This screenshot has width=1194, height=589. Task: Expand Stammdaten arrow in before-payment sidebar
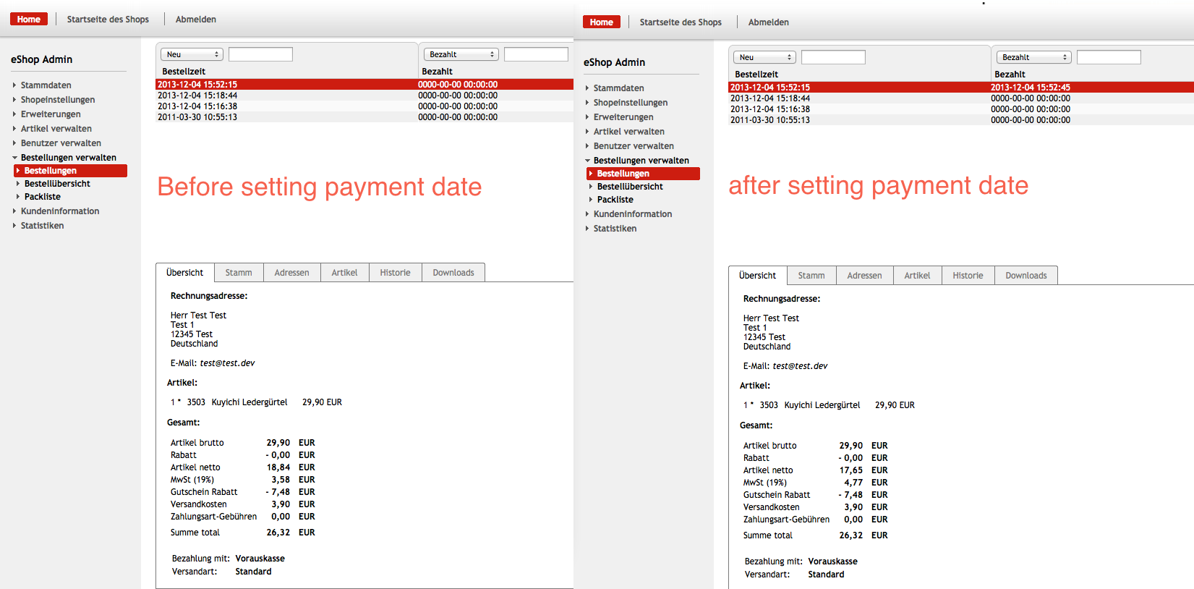tap(14, 85)
